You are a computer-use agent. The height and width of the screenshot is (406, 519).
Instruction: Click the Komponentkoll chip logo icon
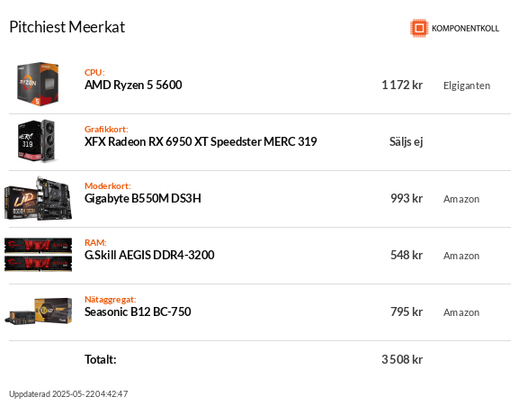point(419,28)
